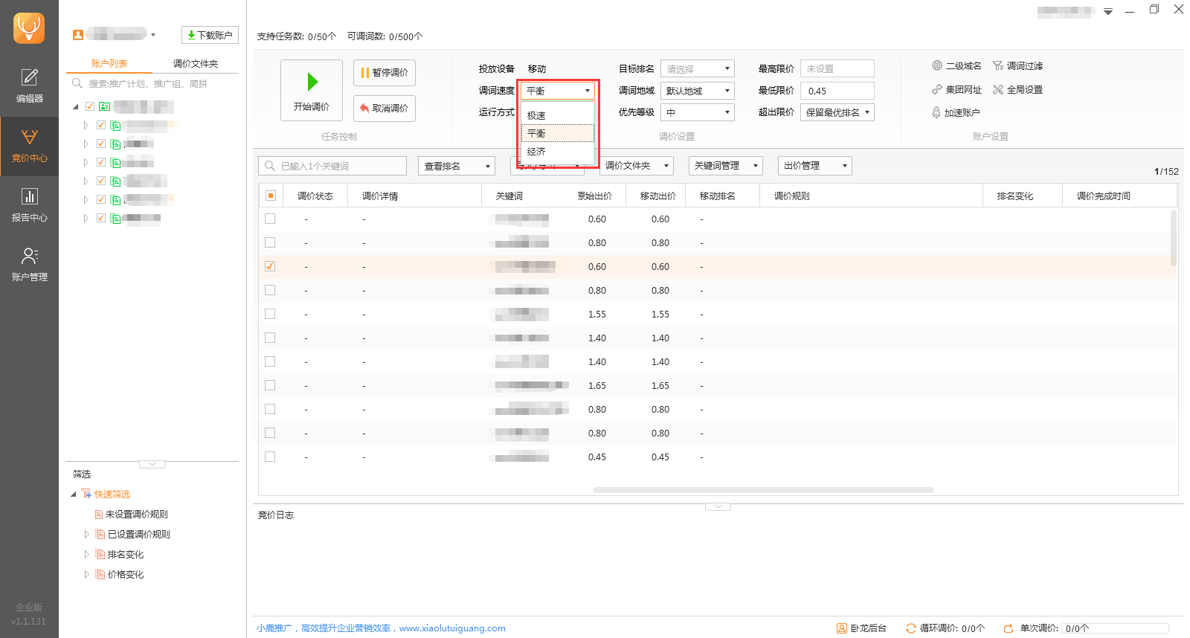The width and height of the screenshot is (1190, 638).
Task: Sort by the 关键词 column header
Action: tap(509, 196)
